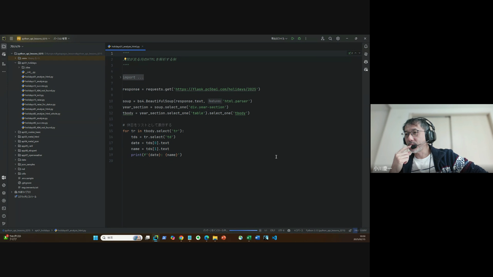Screen dimensions: 493x277
Task: Click the package installing progress bar
Action: [243, 230]
